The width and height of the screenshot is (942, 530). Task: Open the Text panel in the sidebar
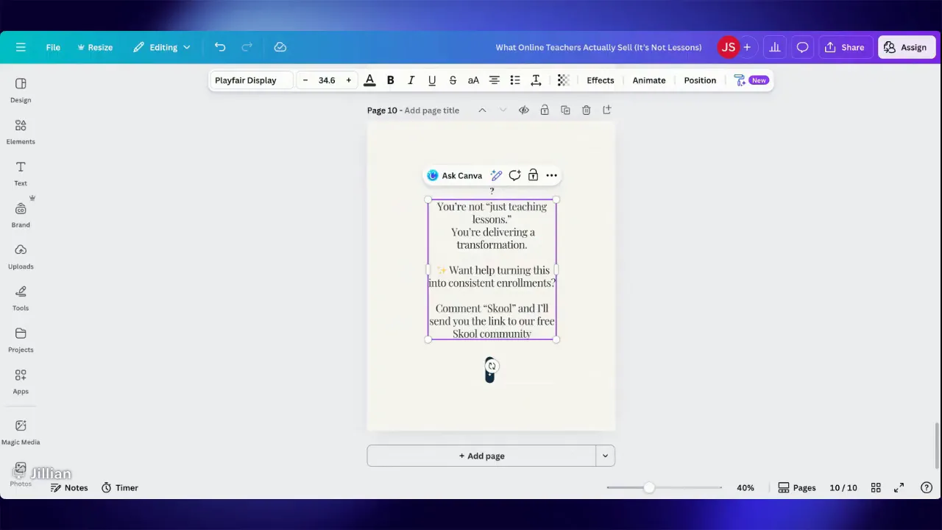click(21, 174)
